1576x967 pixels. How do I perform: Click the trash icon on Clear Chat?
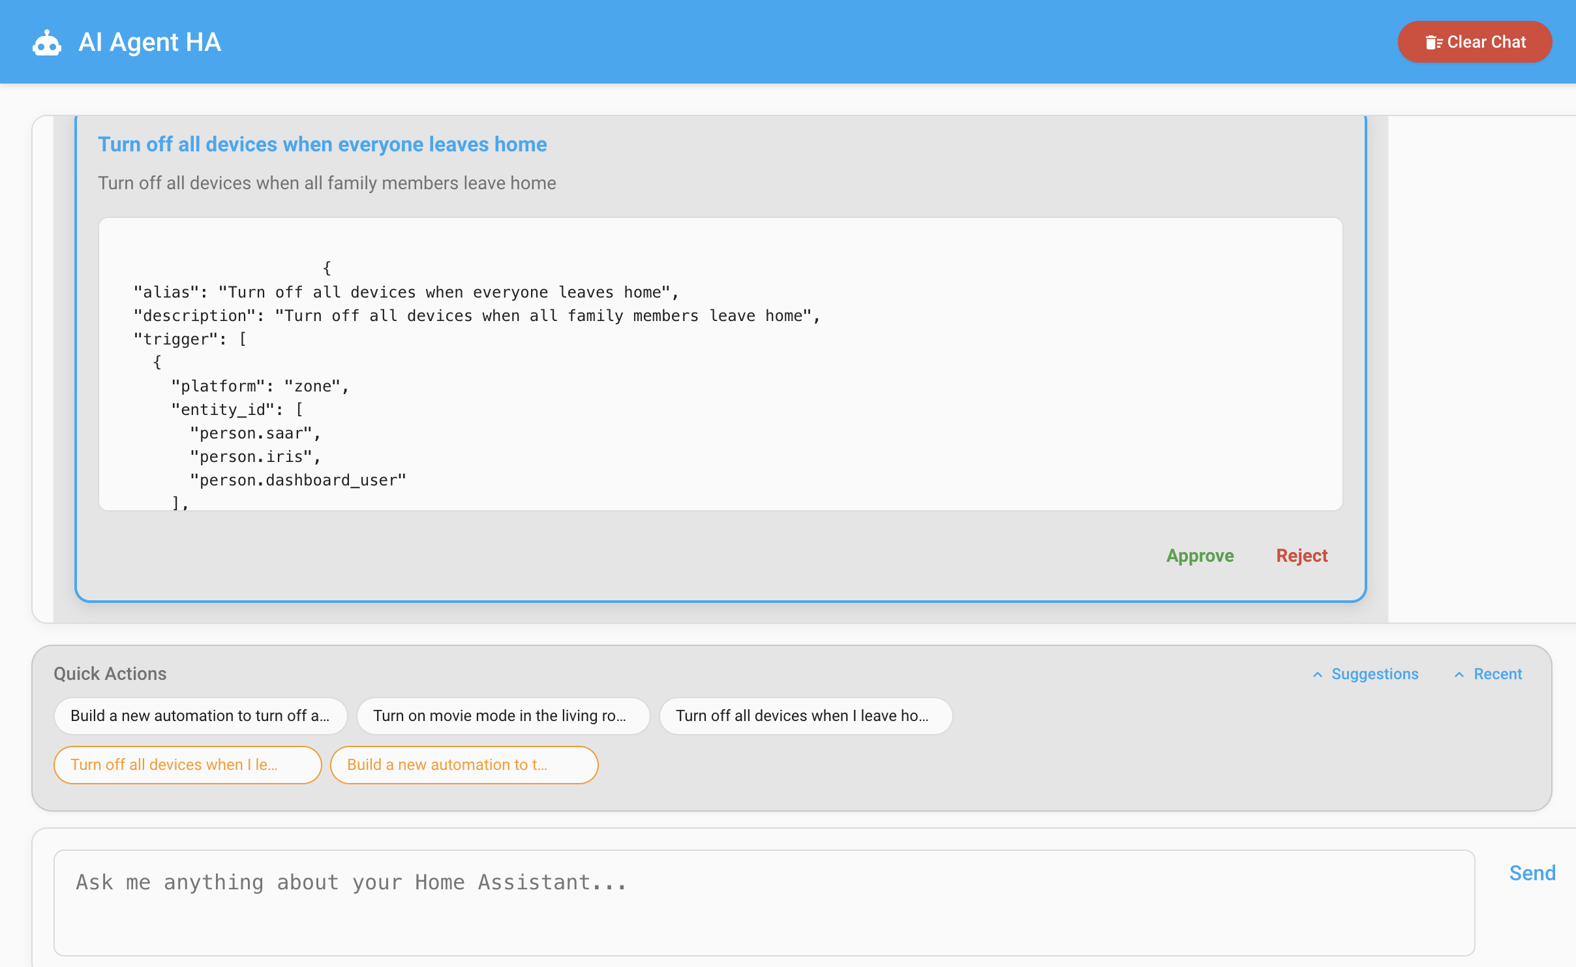coord(1433,42)
